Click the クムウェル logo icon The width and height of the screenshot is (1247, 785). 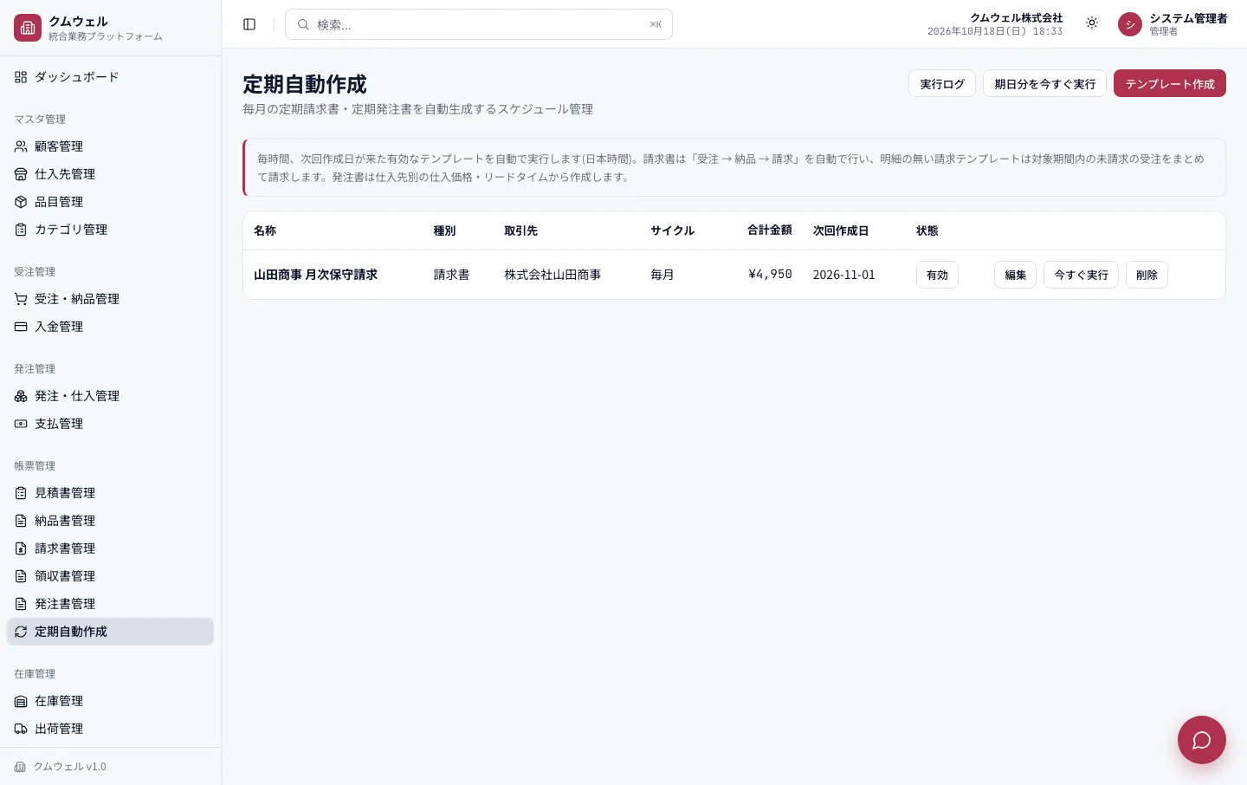[28, 28]
